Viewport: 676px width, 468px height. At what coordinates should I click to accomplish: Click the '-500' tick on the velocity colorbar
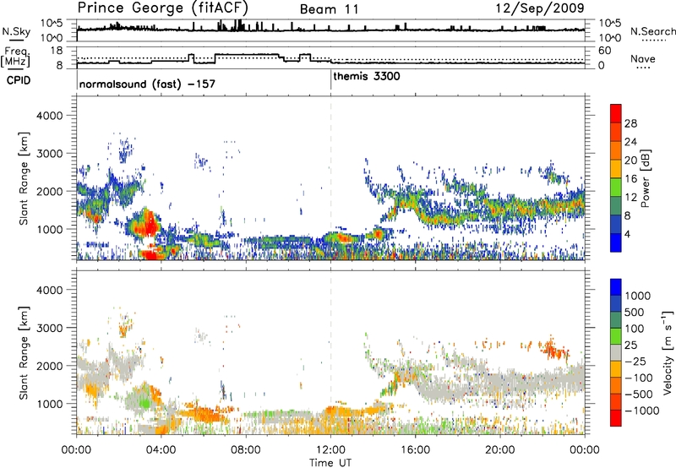(639, 395)
